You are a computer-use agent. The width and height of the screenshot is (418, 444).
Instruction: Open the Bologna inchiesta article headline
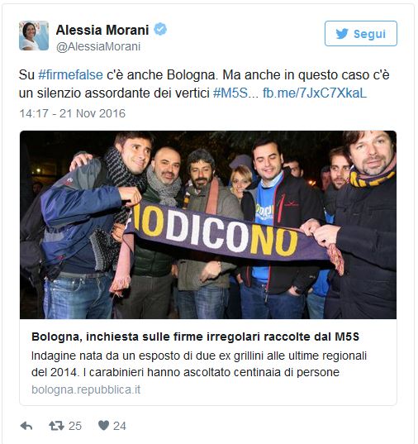(x=195, y=337)
